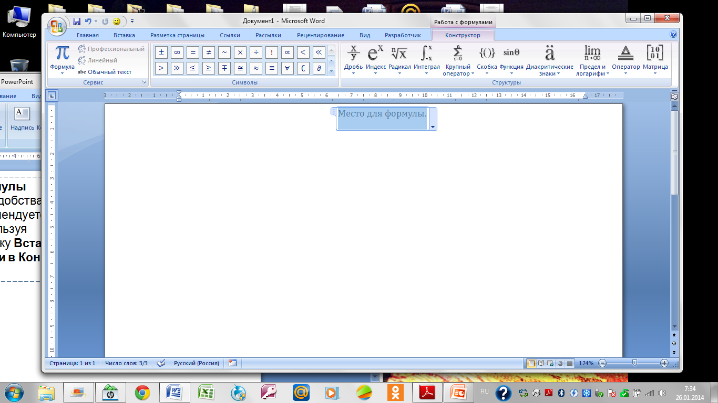The image size is (718, 403).
Task: Click the smiley face quick access icon
Action: [117, 22]
